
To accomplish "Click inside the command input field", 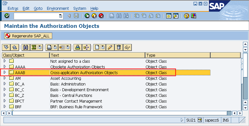I will click(37, 16).
